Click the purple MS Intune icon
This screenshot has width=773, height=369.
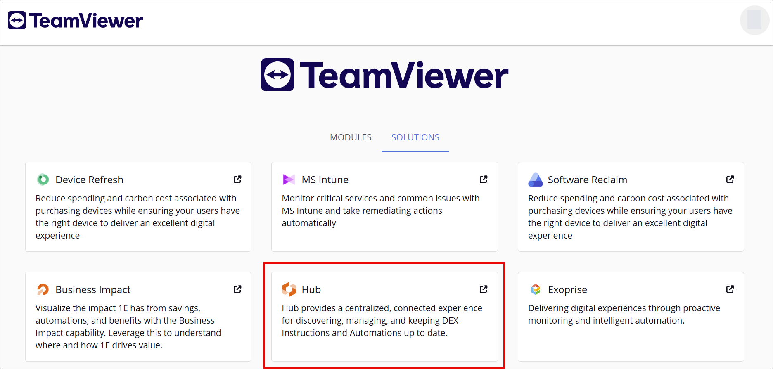pos(289,180)
